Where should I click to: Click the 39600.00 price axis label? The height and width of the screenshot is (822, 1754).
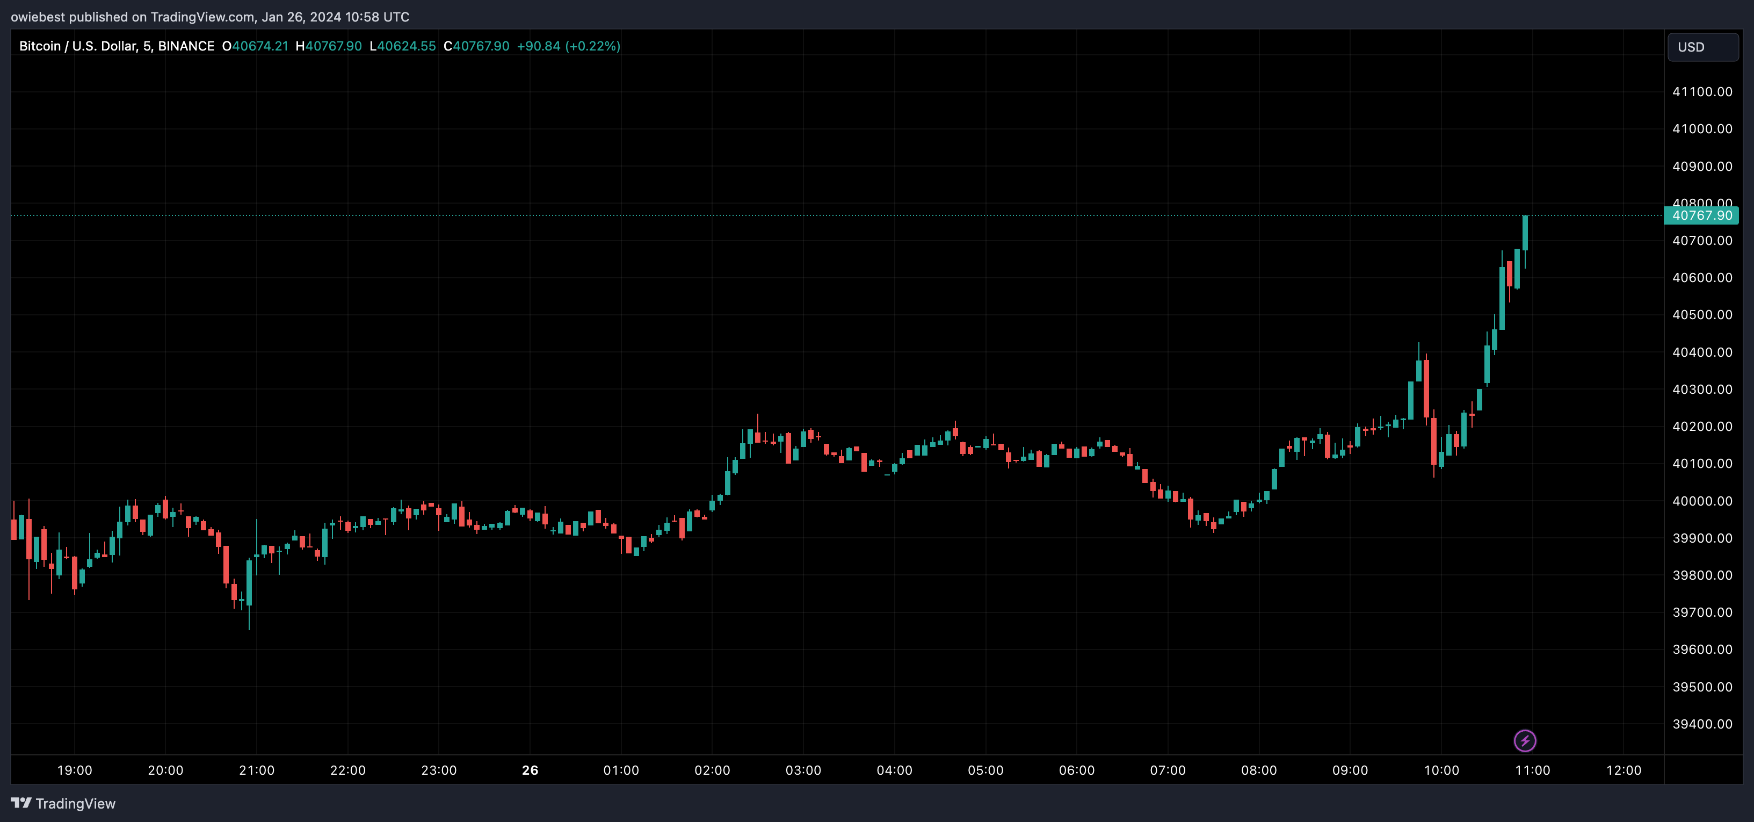1702,649
